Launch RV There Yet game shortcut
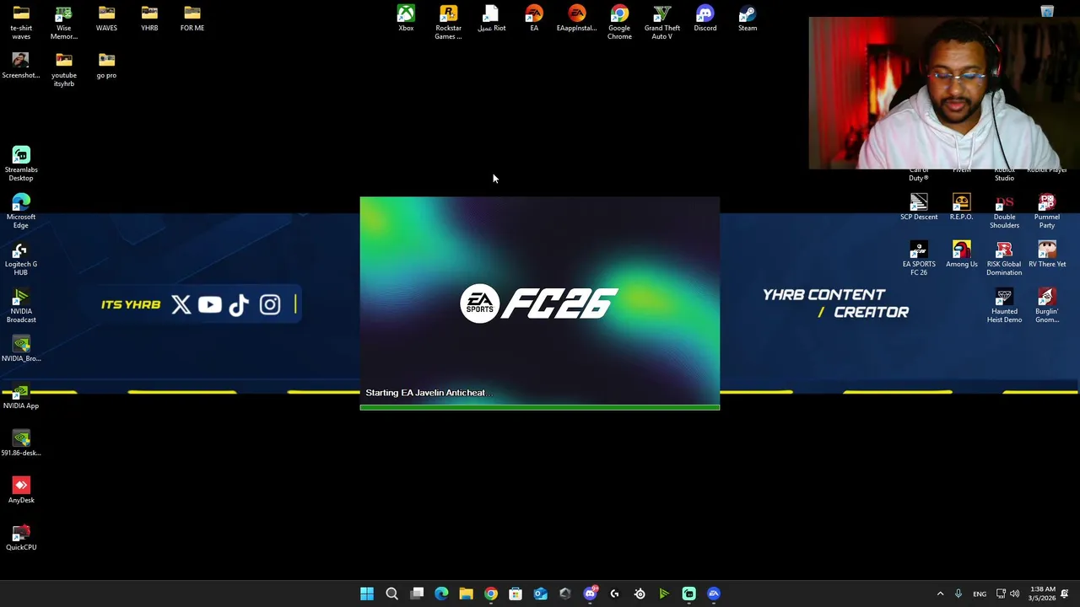1080x607 pixels. (1046, 255)
